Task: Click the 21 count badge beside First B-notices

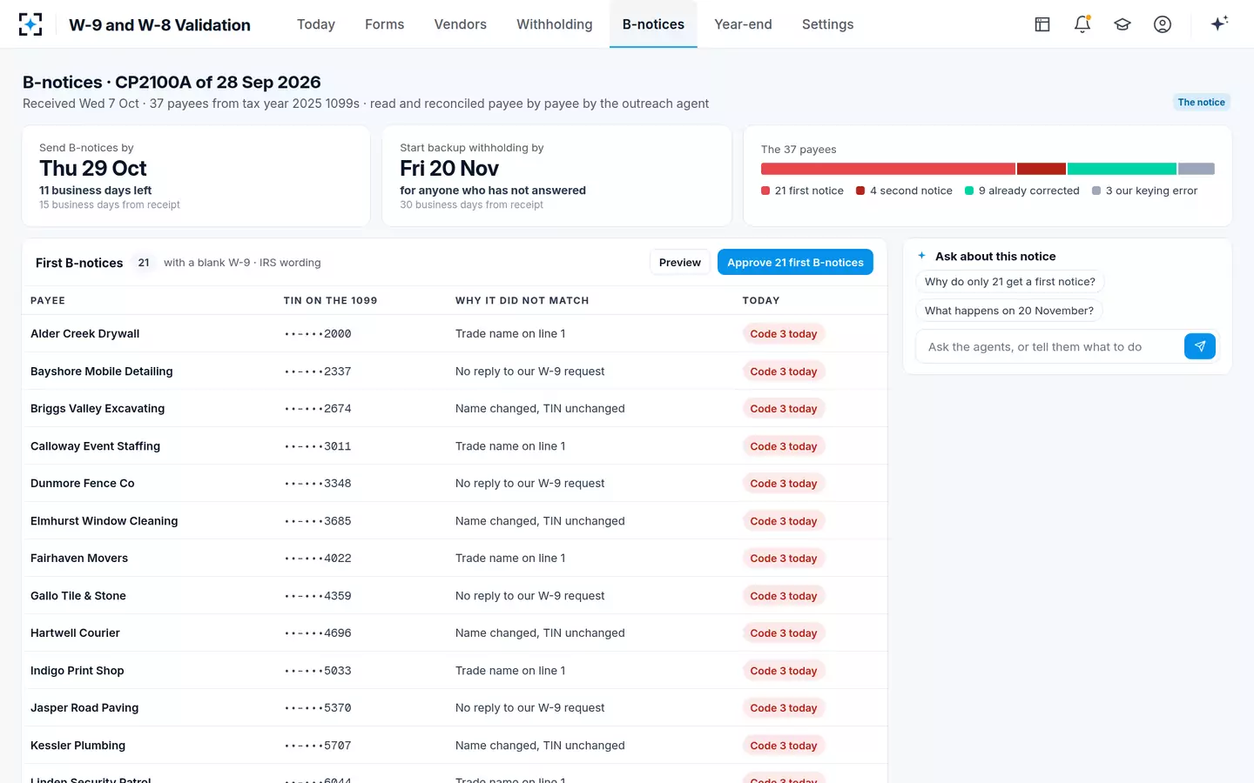Action: tap(144, 263)
